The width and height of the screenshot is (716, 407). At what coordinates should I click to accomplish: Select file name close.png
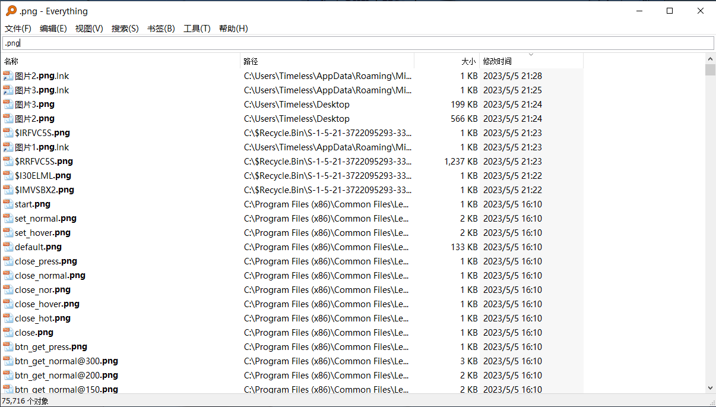tap(34, 332)
